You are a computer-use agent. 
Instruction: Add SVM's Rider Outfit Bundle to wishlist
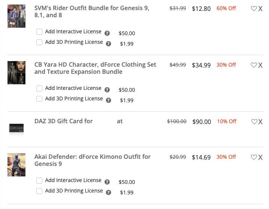[x=254, y=9]
